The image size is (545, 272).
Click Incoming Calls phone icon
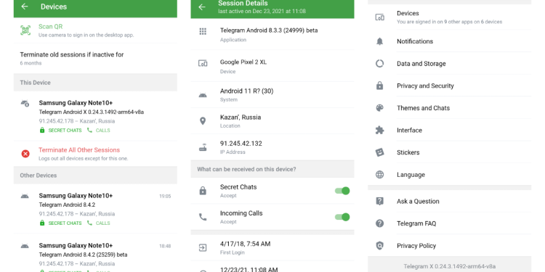203,217
